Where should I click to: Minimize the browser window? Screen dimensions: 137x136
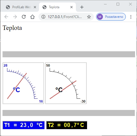pos(105,4)
